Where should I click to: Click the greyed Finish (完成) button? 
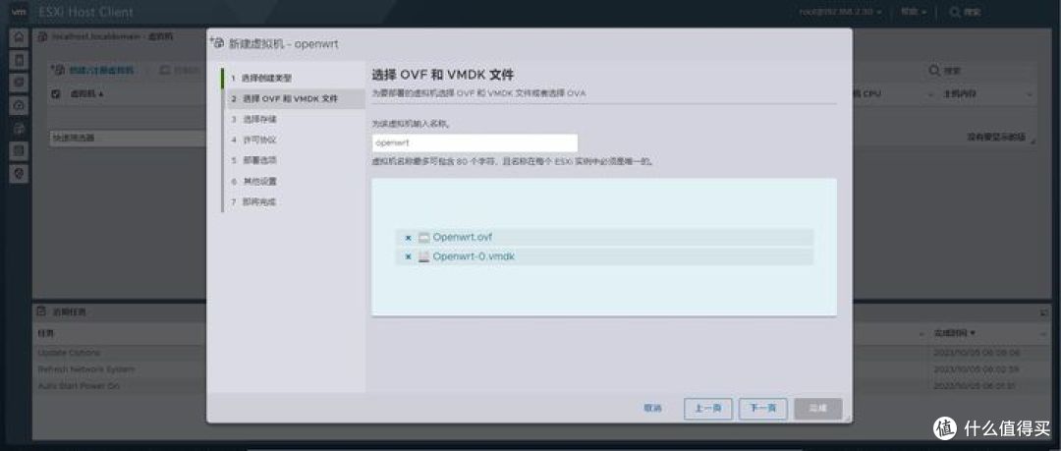(x=818, y=409)
